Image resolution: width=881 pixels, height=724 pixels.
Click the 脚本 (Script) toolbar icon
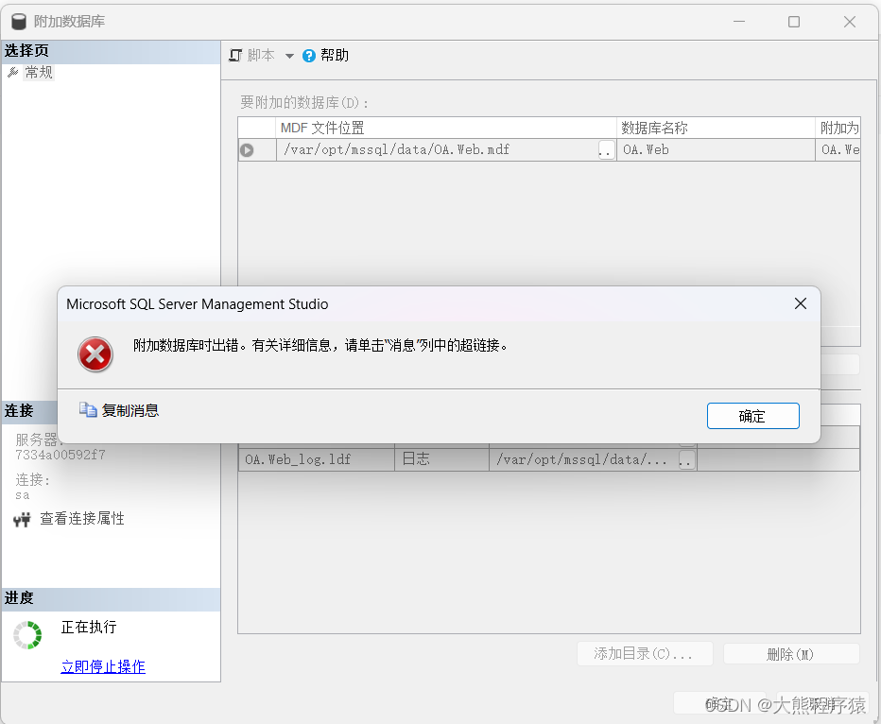pyautogui.click(x=233, y=55)
